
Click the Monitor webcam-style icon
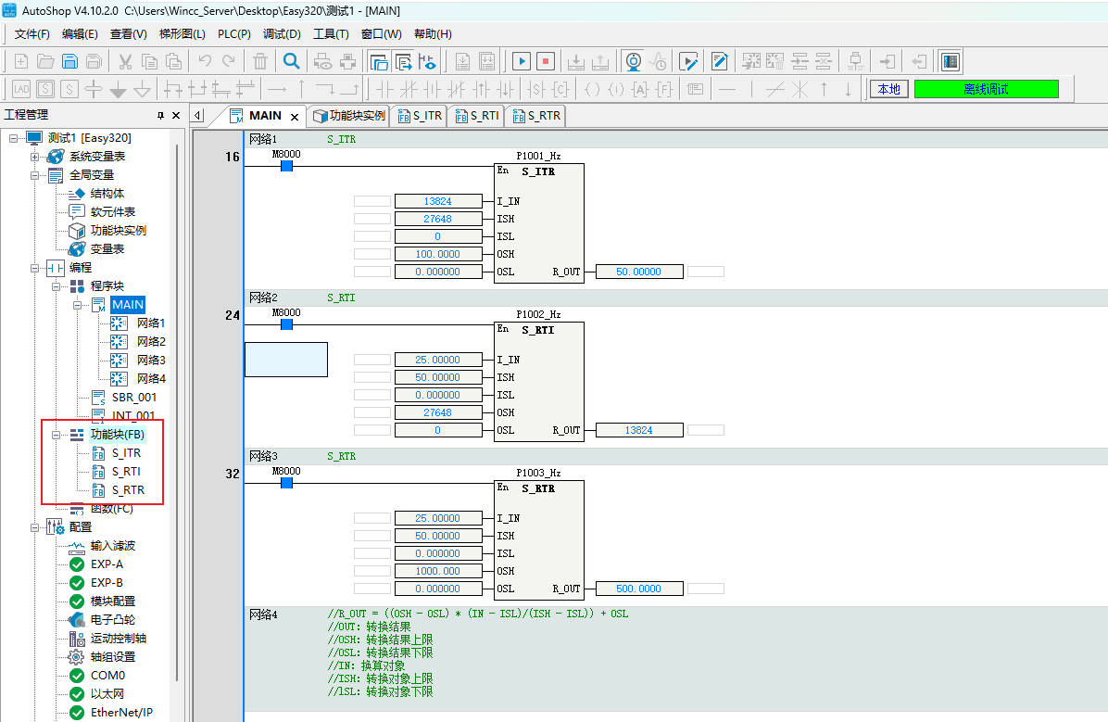pyautogui.click(x=633, y=62)
